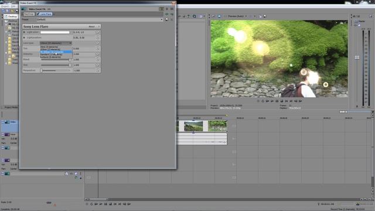
Task: Click the Size slider handle
Action: 70,65
